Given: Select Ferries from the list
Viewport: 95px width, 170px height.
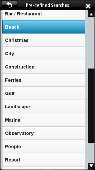Looking at the screenshot, I should (x=44, y=80).
